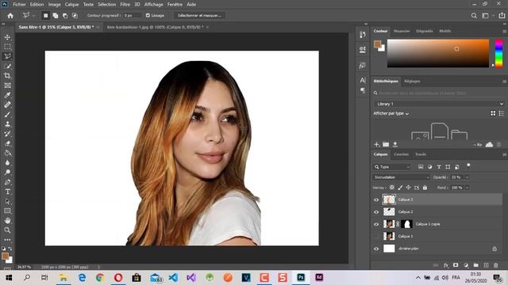Select the Eyedropper tool
Viewport: 508px width, 285px height.
coord(7,95)
